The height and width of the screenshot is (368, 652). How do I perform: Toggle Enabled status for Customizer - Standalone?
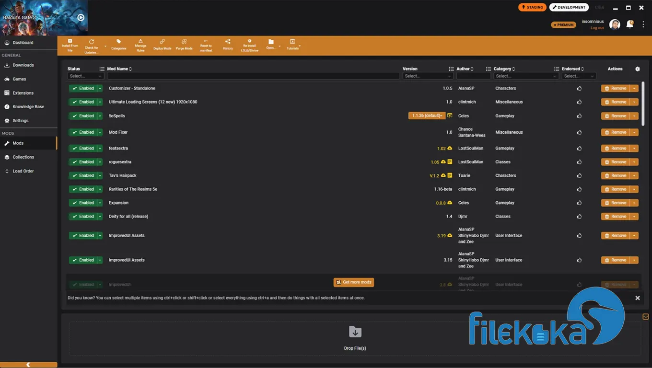click(x=83, y=88)
